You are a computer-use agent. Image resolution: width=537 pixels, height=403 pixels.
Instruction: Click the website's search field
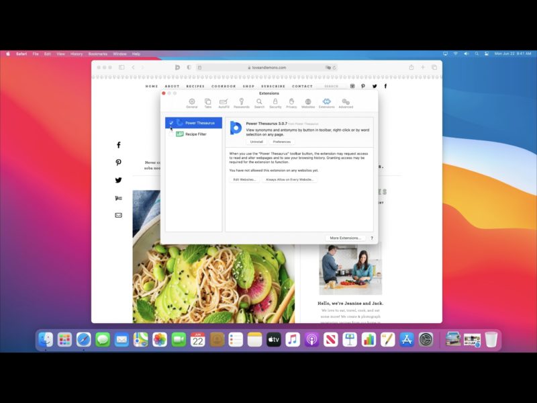[331, 87]
